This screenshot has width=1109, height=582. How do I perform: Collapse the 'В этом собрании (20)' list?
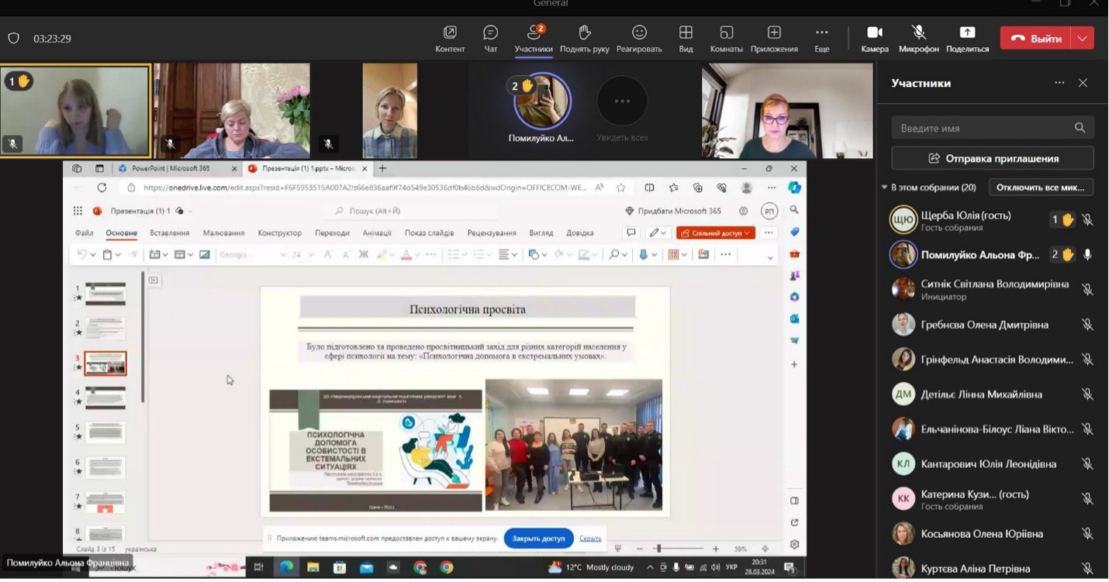click(885, 188)
